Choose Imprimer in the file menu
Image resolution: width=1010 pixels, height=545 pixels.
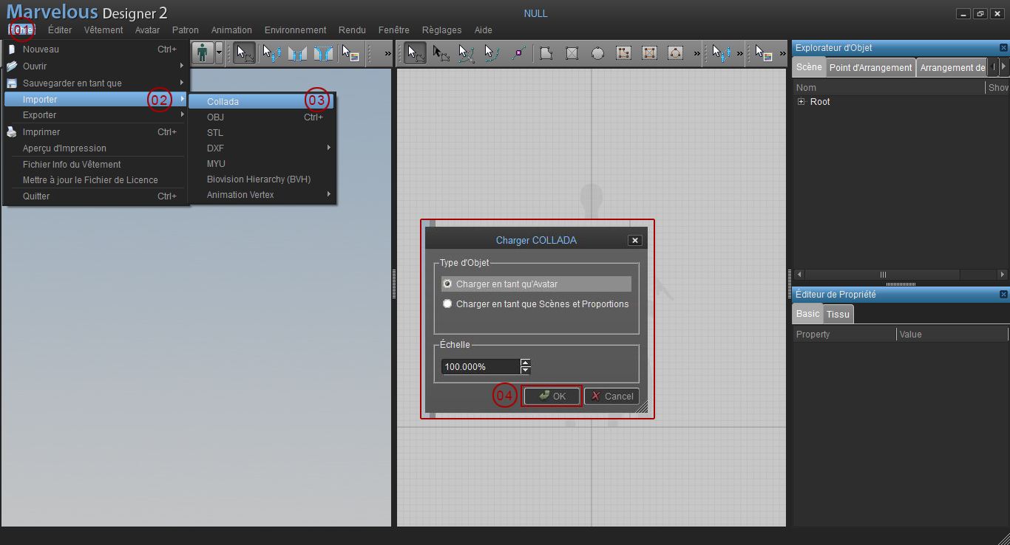96,132
